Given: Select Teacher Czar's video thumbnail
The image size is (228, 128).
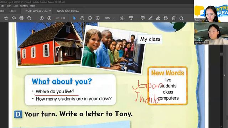Looking at the screenshot, I should pyautogui.click(x=211, y=11).
